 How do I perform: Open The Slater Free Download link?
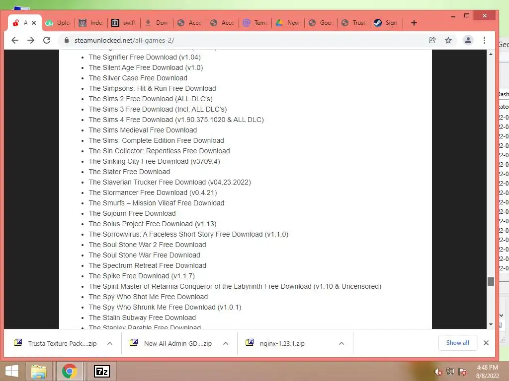pos(129,171)
